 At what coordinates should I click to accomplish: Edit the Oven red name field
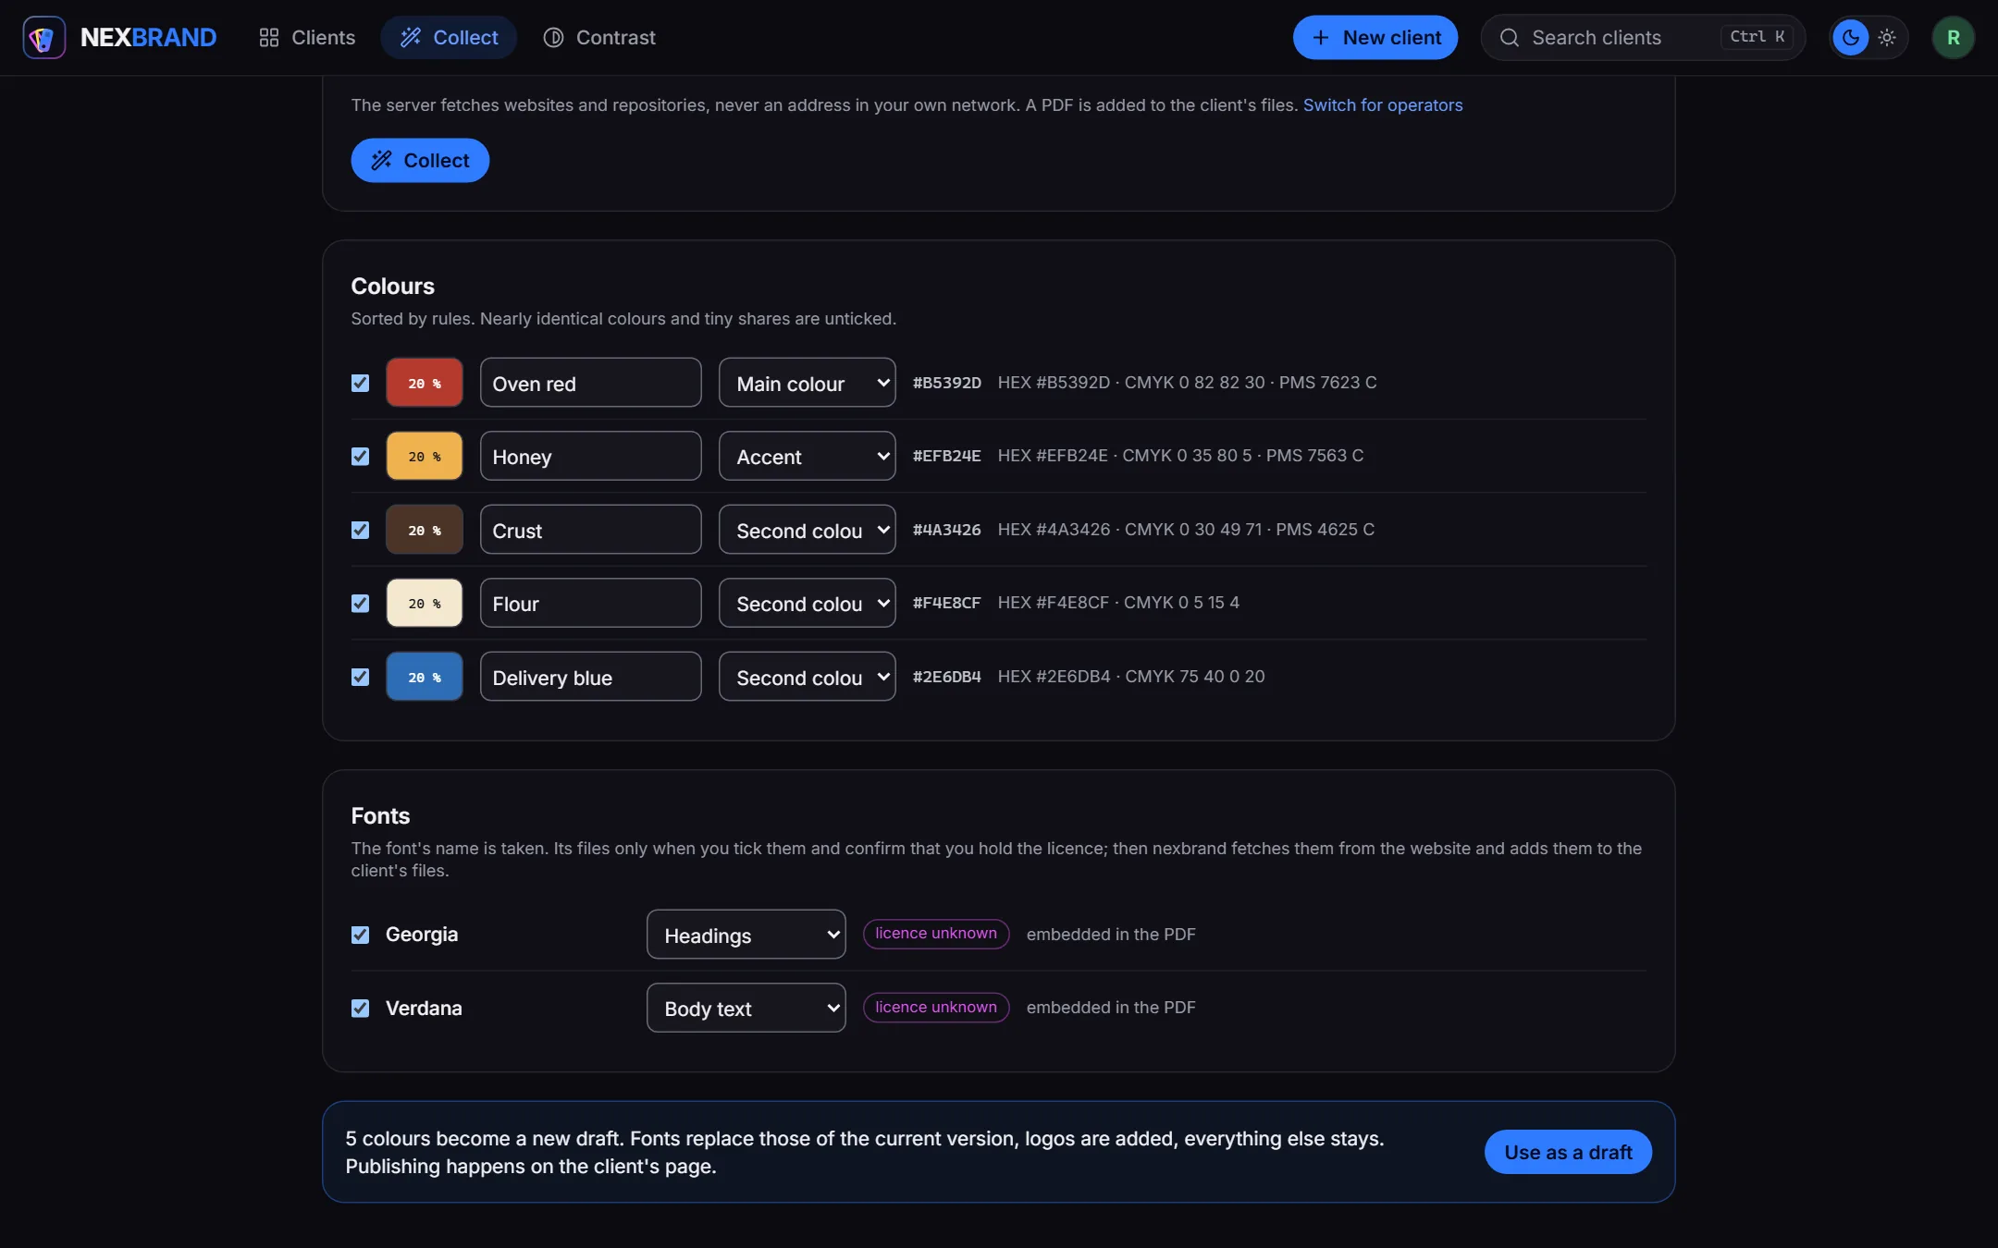click(x=590, y=383)
